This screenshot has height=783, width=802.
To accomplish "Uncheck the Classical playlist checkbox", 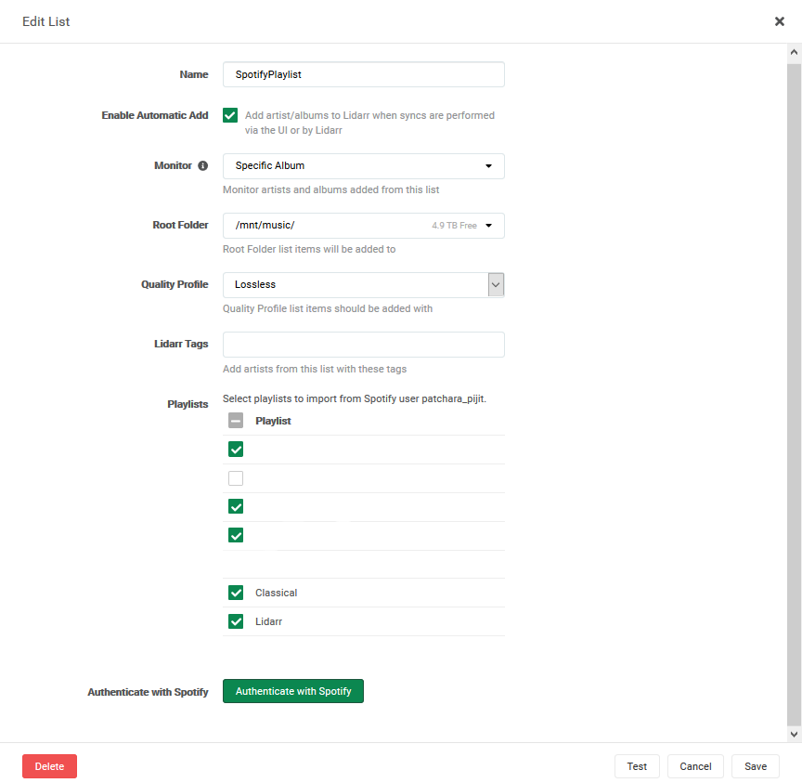I will point(236,593).
